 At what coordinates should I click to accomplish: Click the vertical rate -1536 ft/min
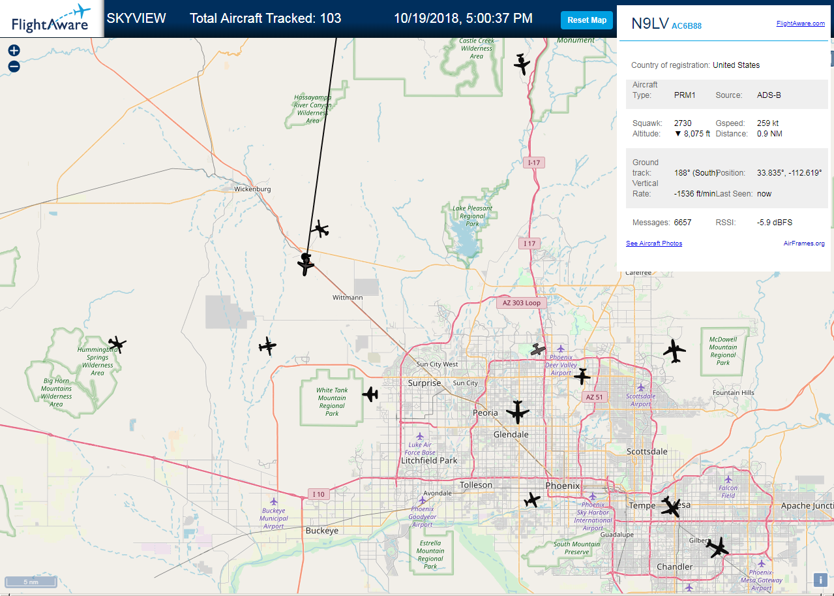point(694,194)
